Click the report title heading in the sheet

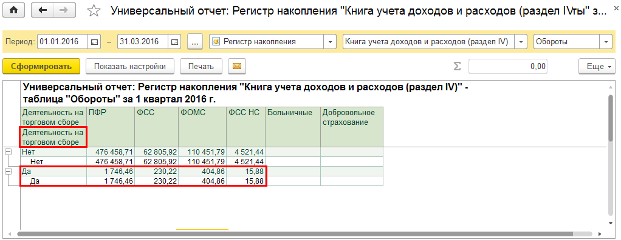point(245,93)
